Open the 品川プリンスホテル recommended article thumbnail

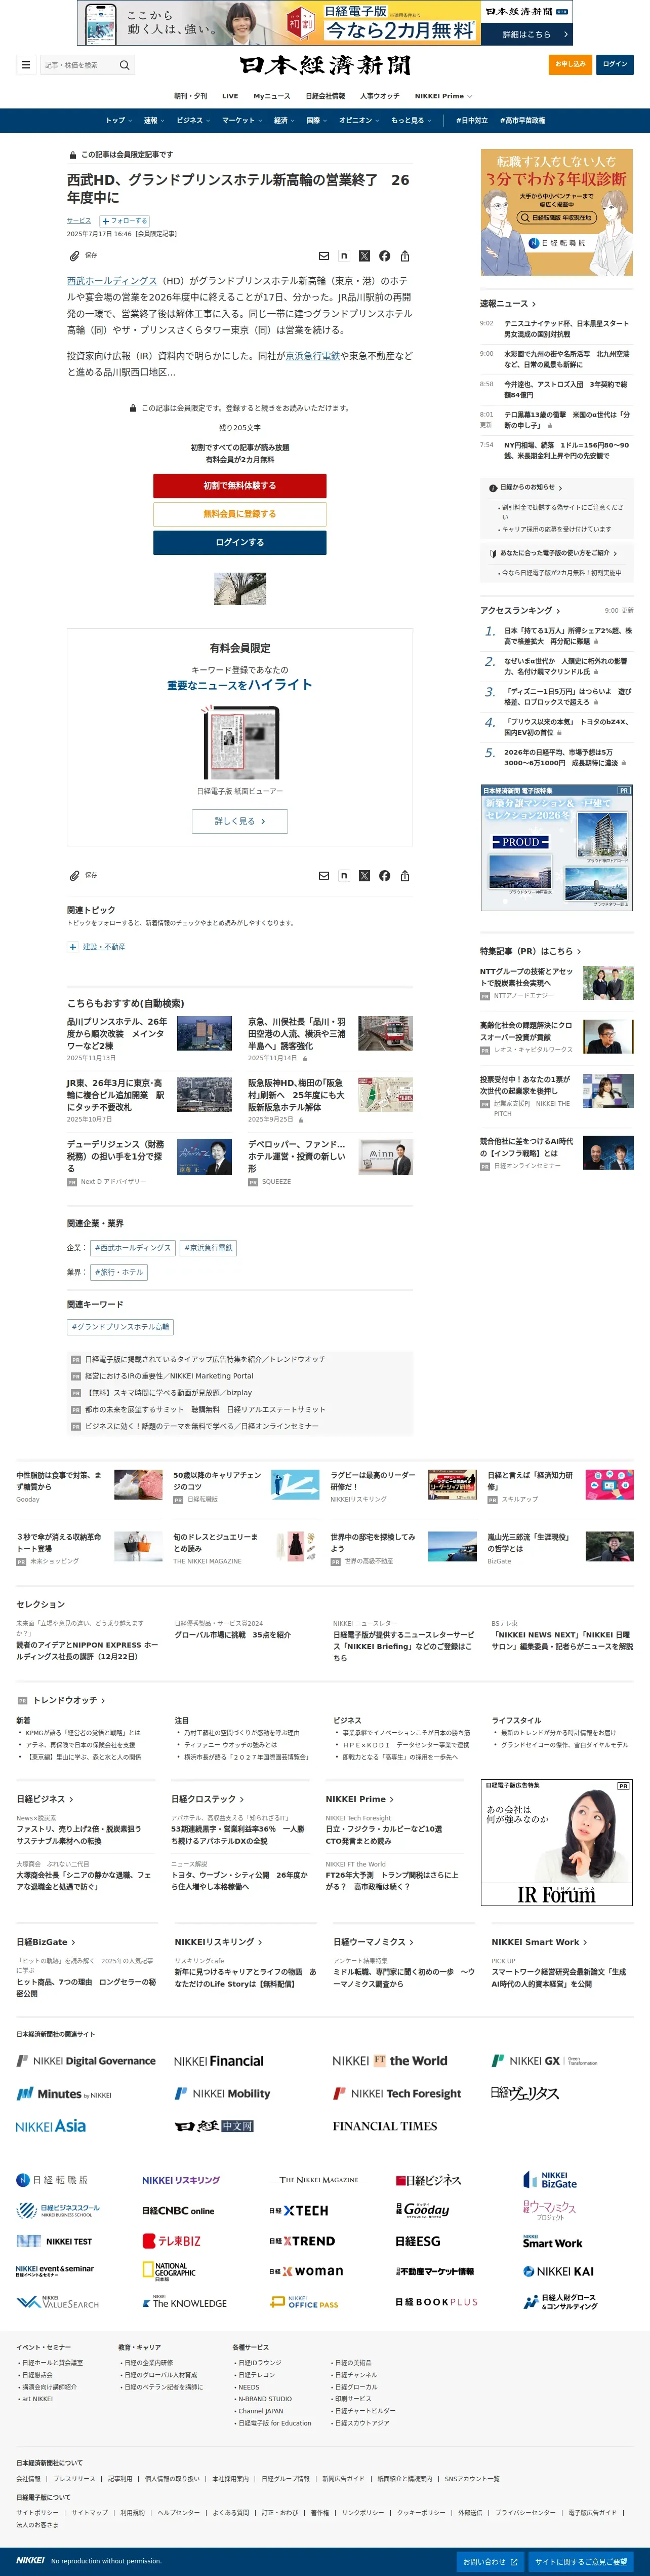204,1033
